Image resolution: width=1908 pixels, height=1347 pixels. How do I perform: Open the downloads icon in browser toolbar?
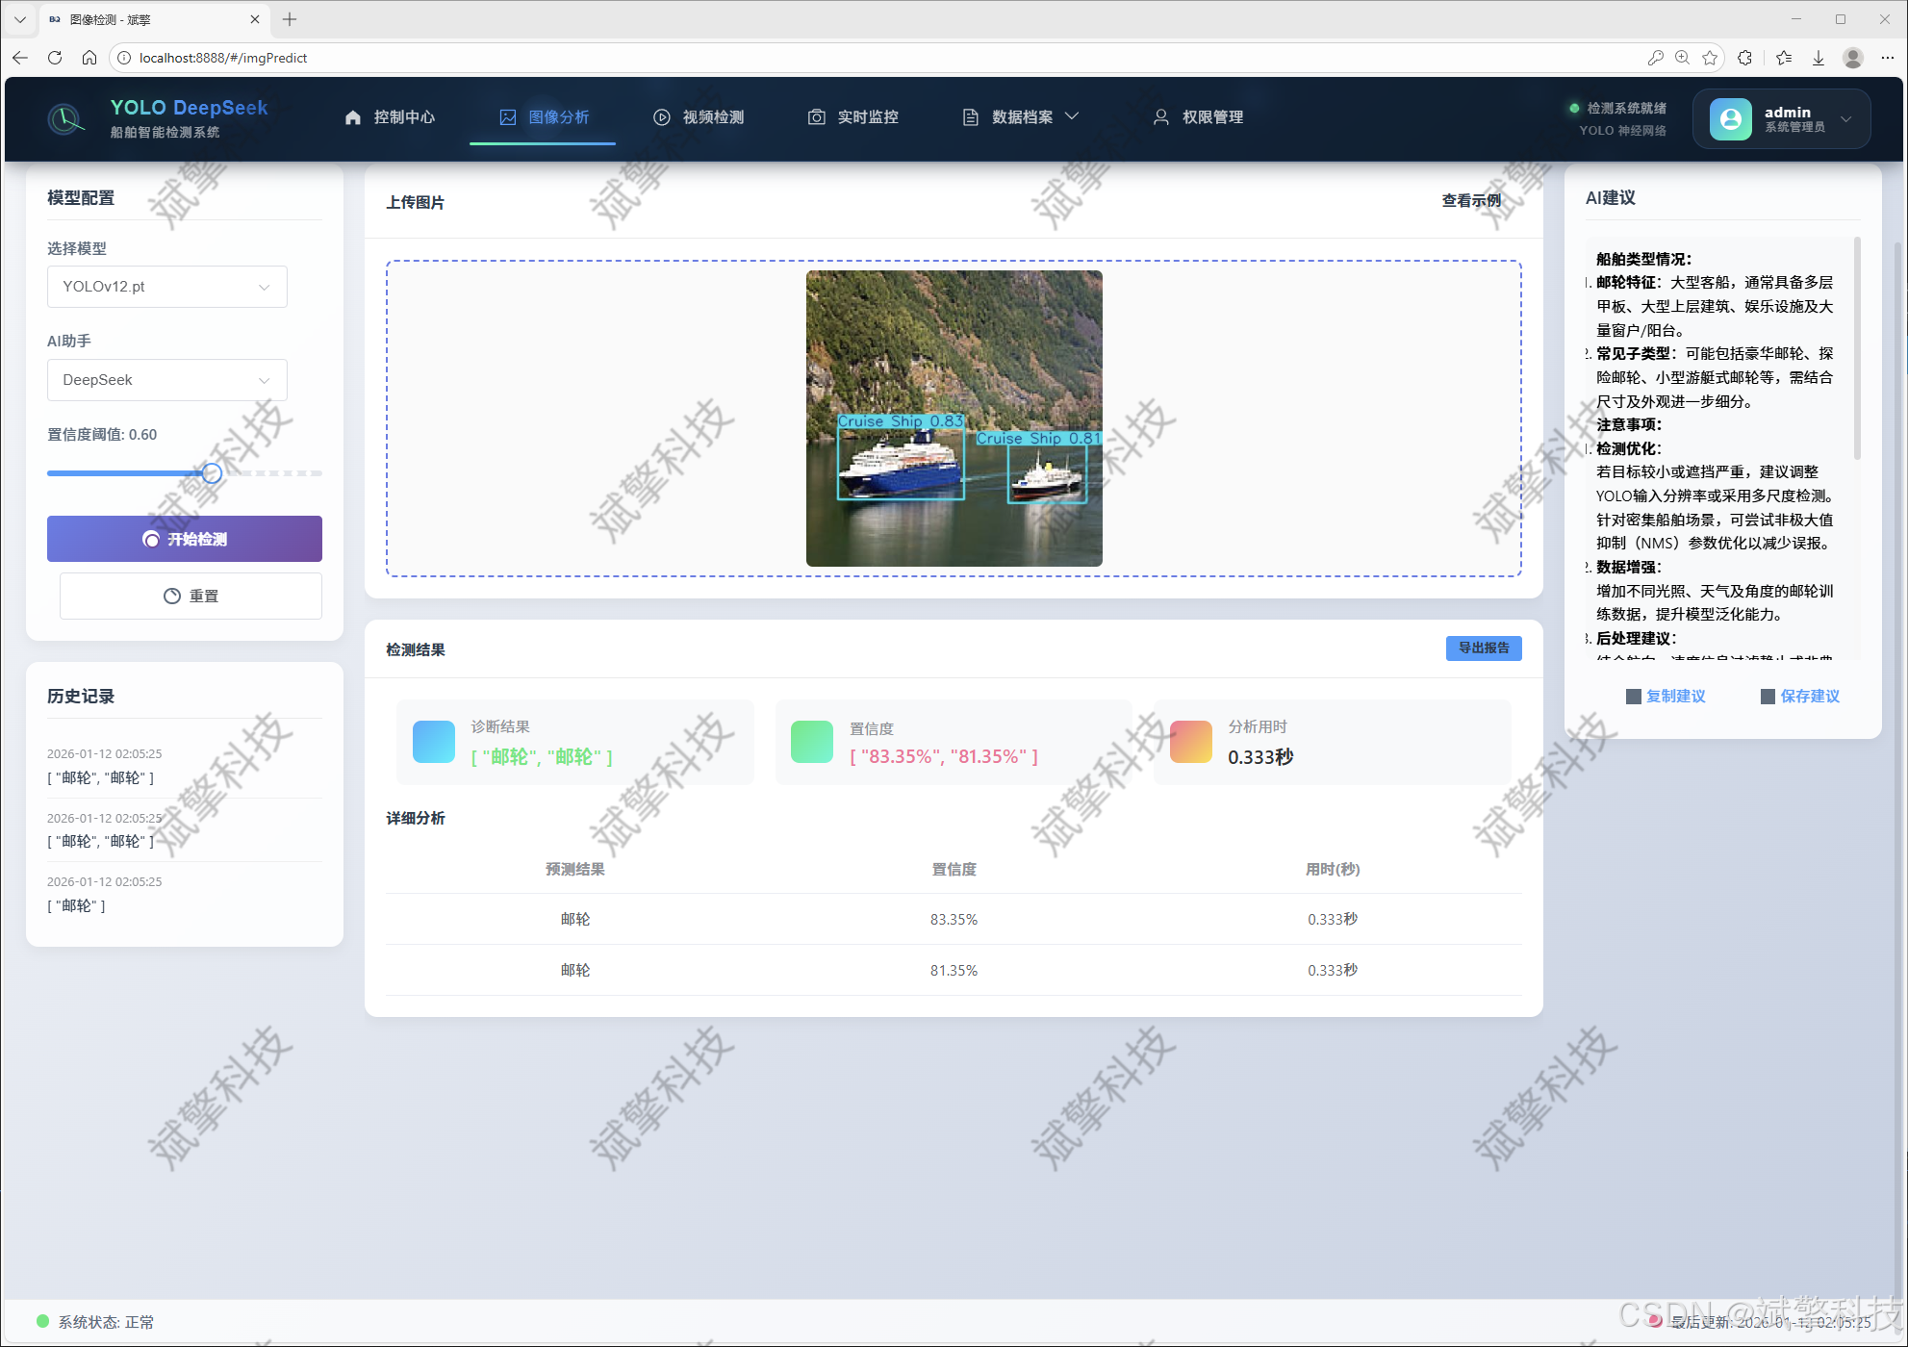tap(1819, 58)
